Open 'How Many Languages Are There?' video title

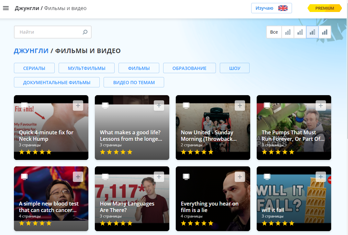(x=127, y=207)
